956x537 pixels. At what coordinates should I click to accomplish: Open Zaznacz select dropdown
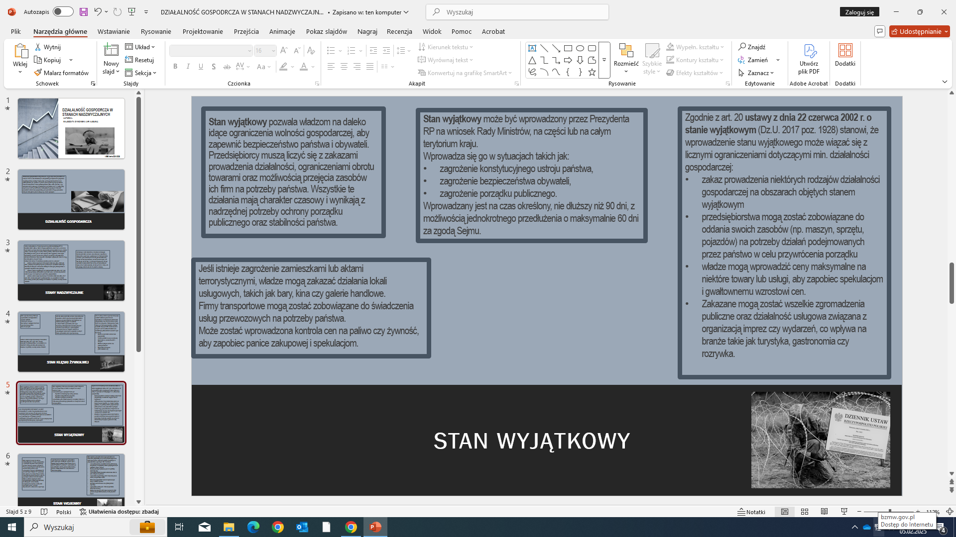[756, 73]
